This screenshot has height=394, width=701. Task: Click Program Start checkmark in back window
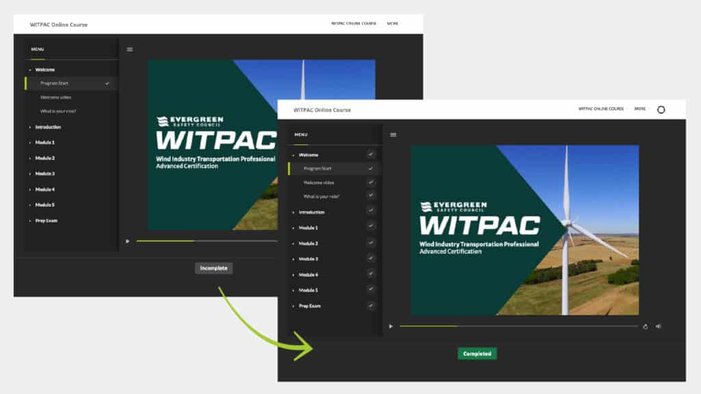[107, 83]
